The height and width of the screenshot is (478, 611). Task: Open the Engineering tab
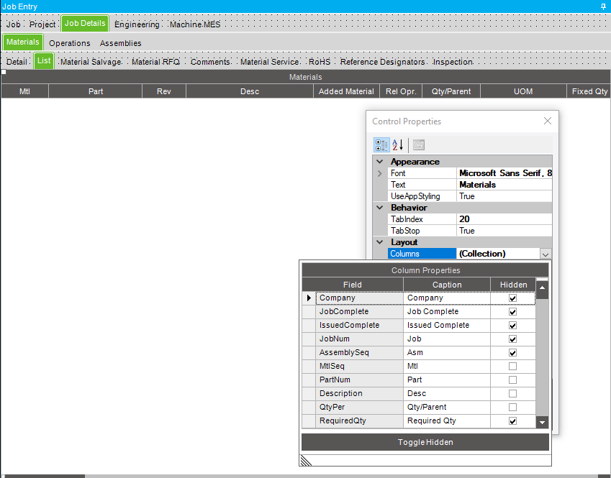(137, 24)
